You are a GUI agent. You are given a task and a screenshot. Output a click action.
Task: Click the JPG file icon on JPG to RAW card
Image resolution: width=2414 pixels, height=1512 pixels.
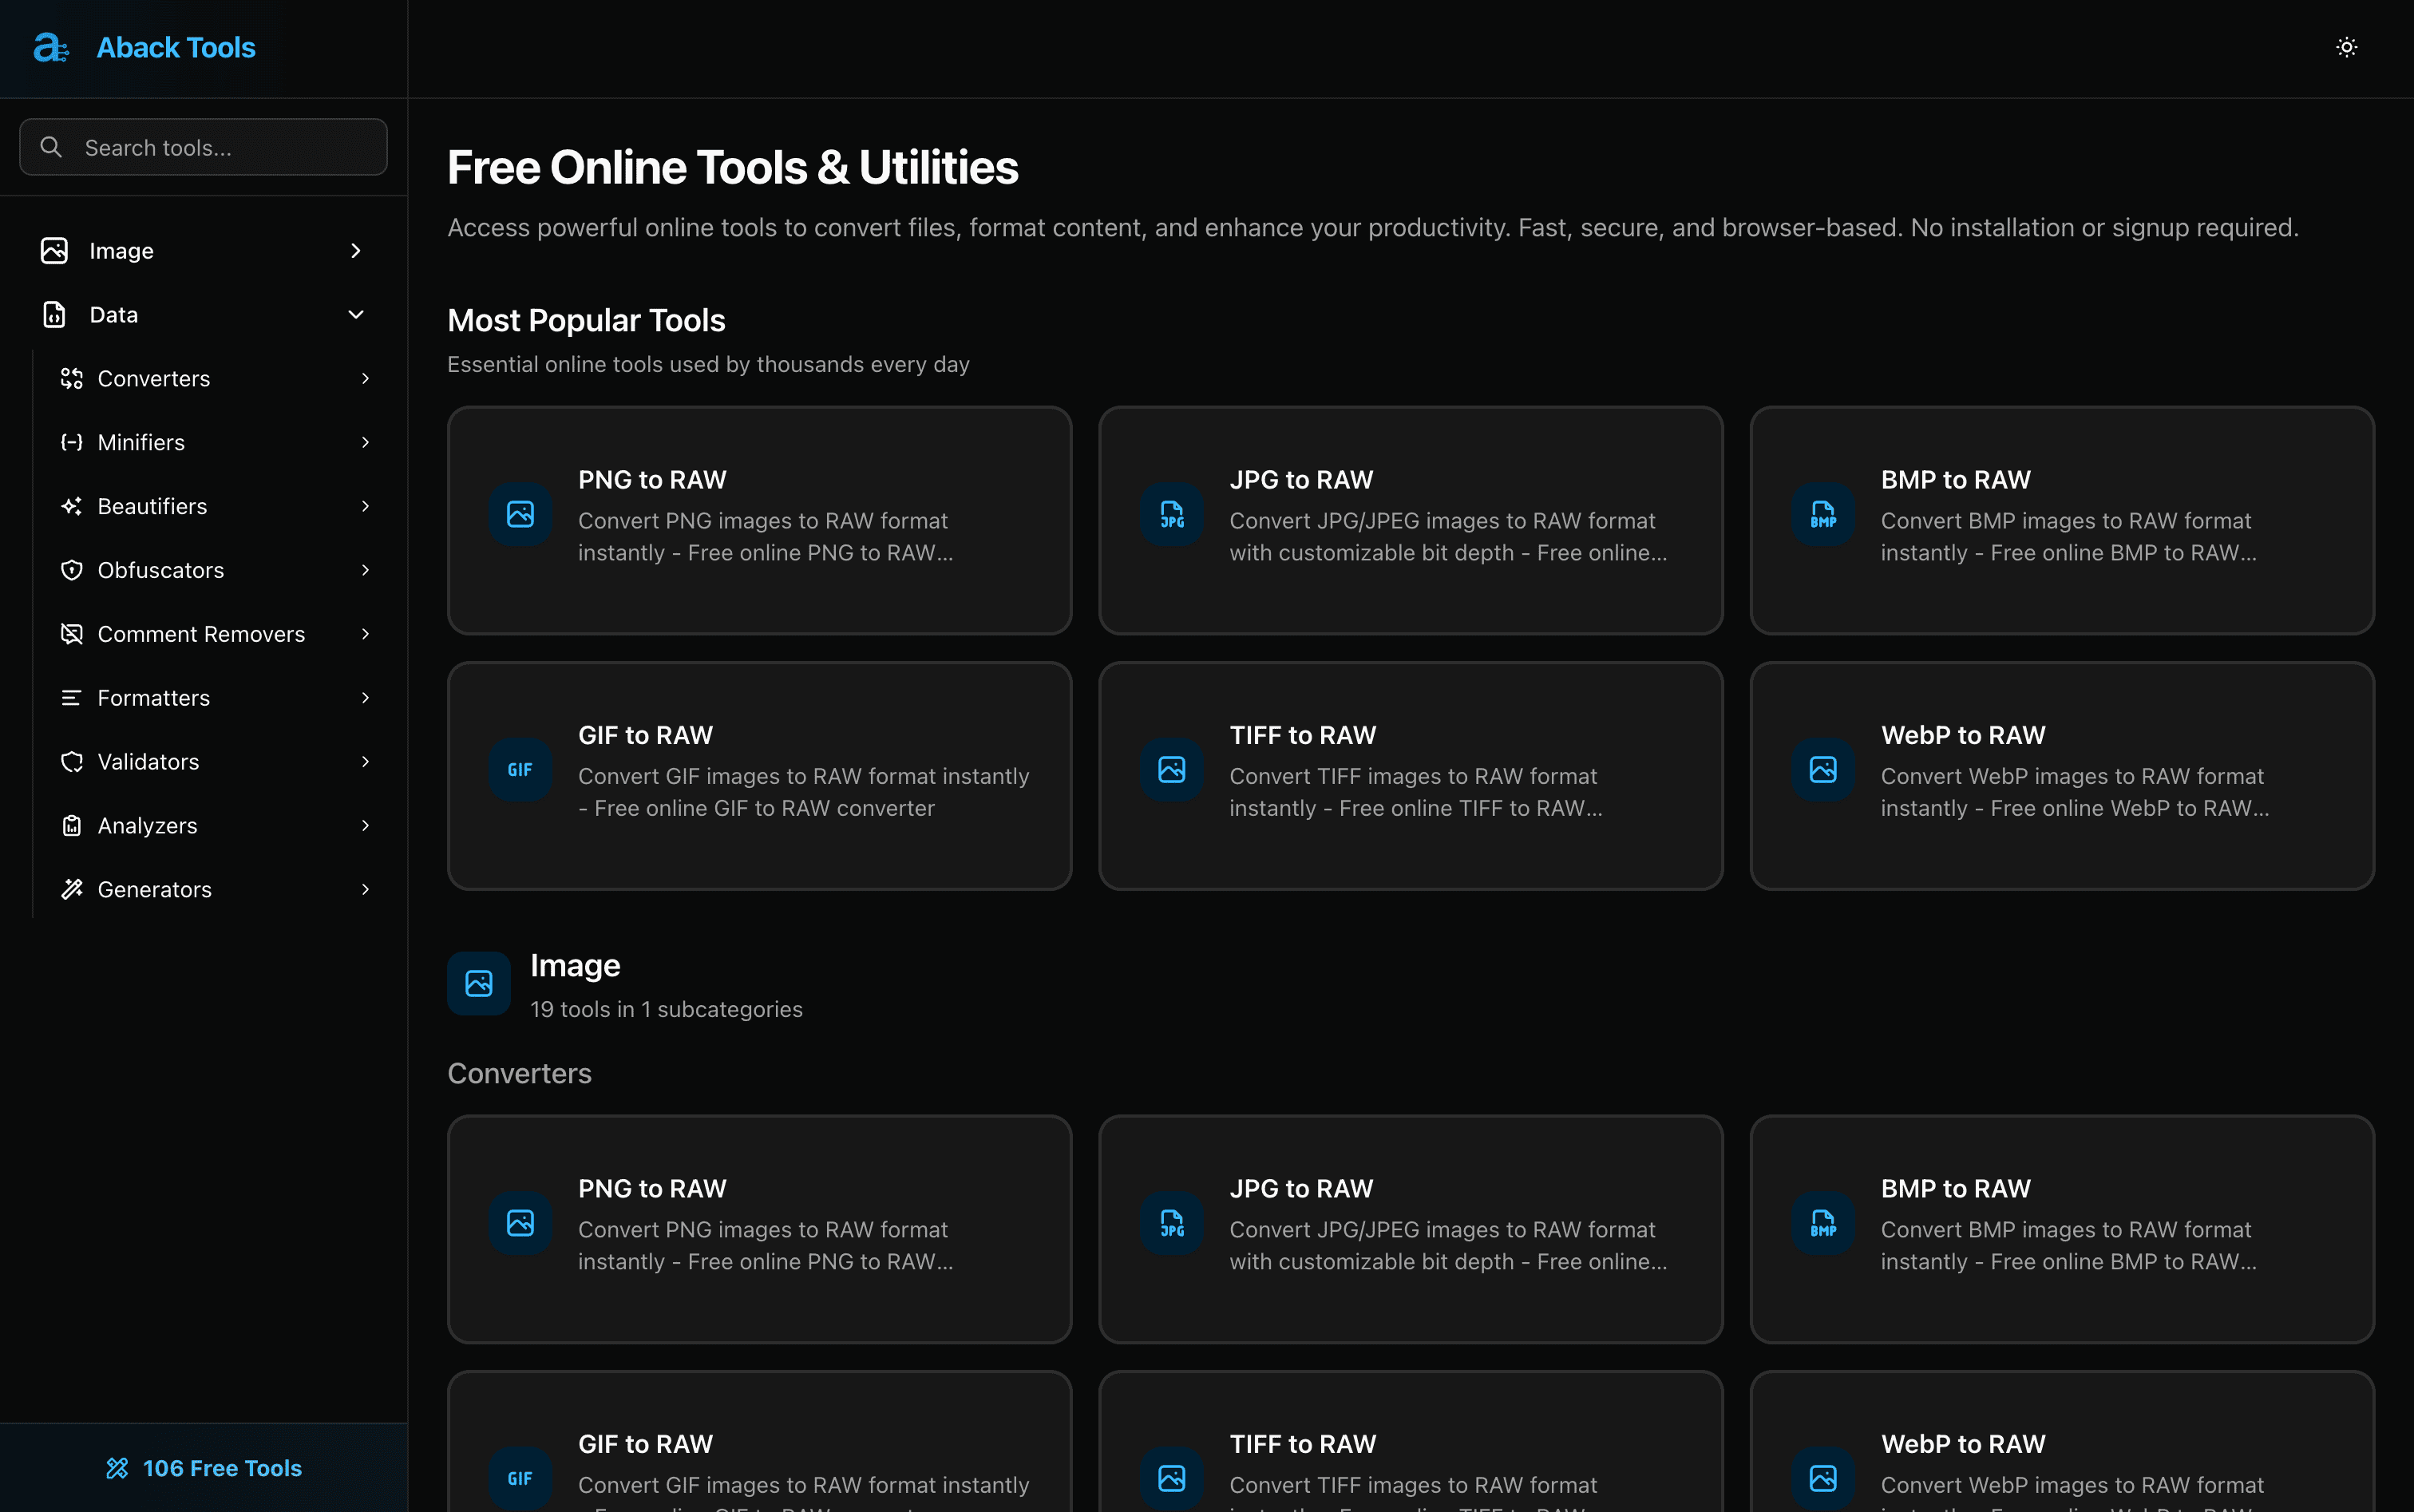pos(1170,514)
